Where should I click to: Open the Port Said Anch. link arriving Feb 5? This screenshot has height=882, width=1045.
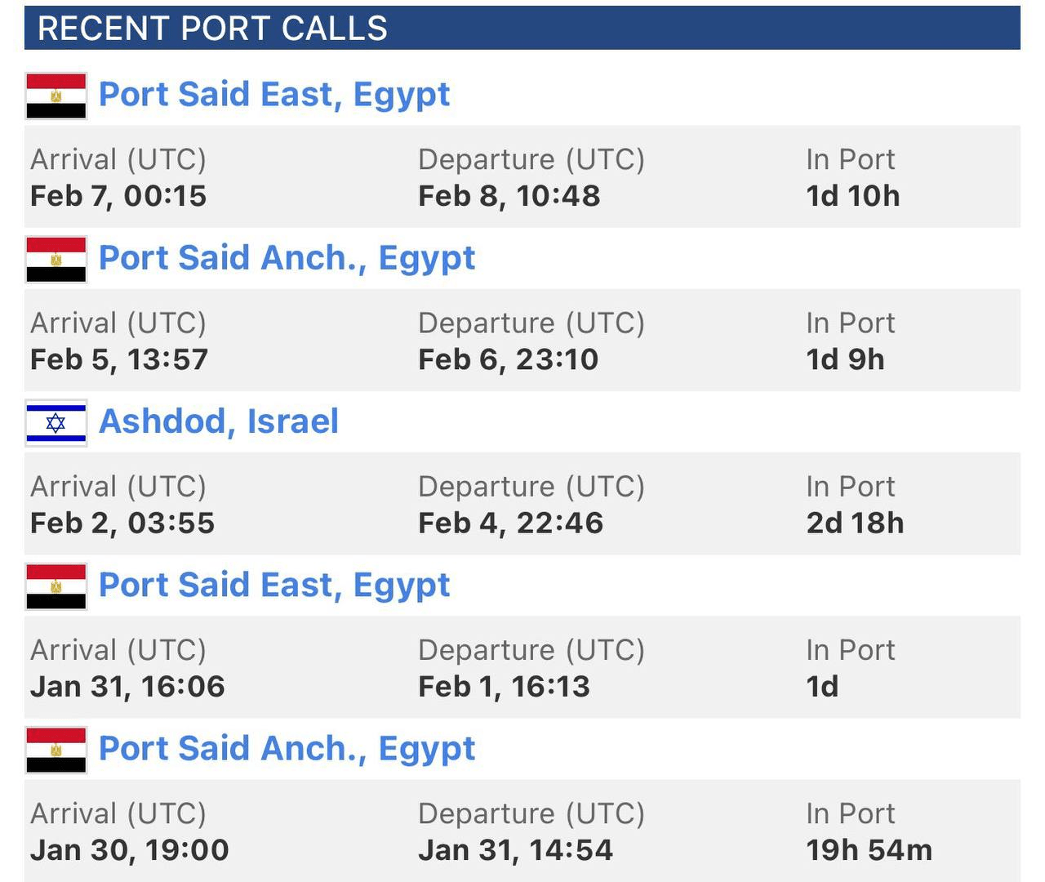click(x=287, y=258)
